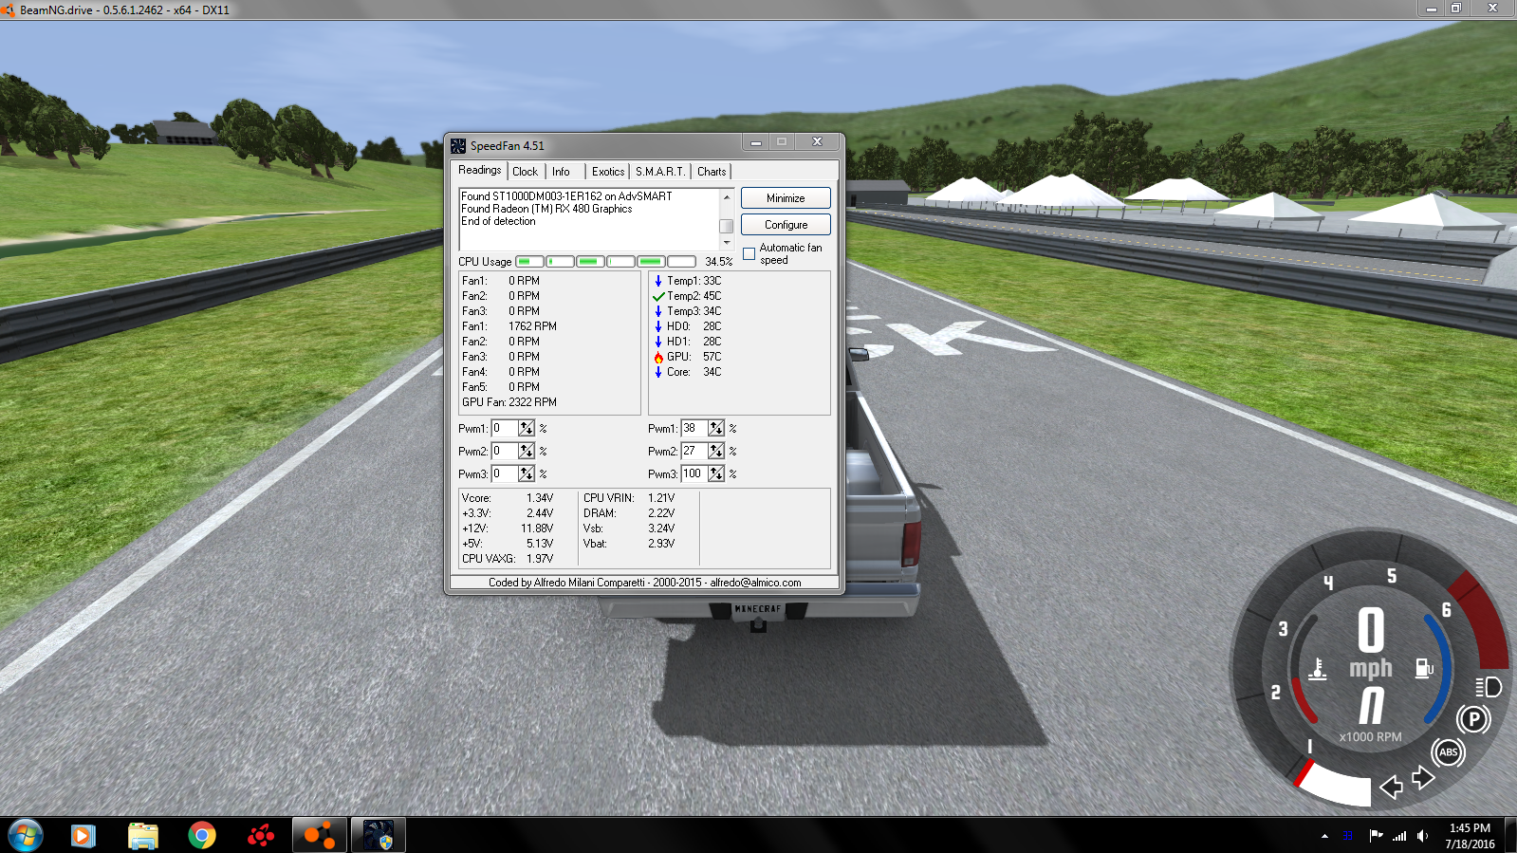Screen dimensions: 1517x853
Task: Click the Vbat 2.93V reading
Action: pyautogui.click(x=629, y=544)
